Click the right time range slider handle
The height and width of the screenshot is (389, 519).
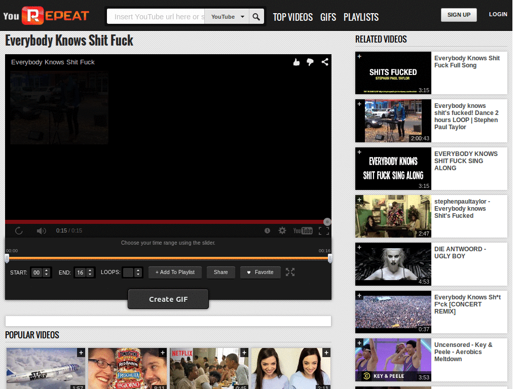point(329,258)
